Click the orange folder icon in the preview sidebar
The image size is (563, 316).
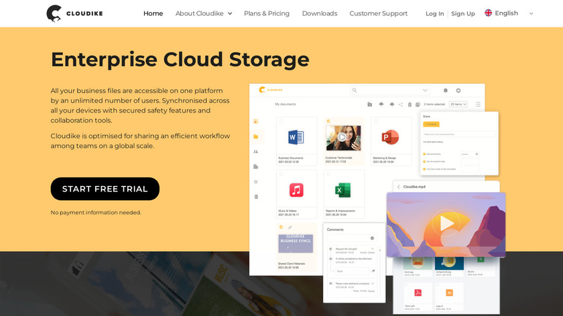pos(255,137)
